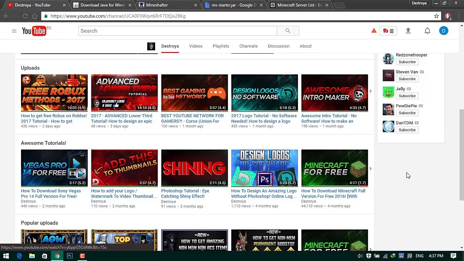
Task: Click the search magnifier button
Action: (x=287, y=31)
